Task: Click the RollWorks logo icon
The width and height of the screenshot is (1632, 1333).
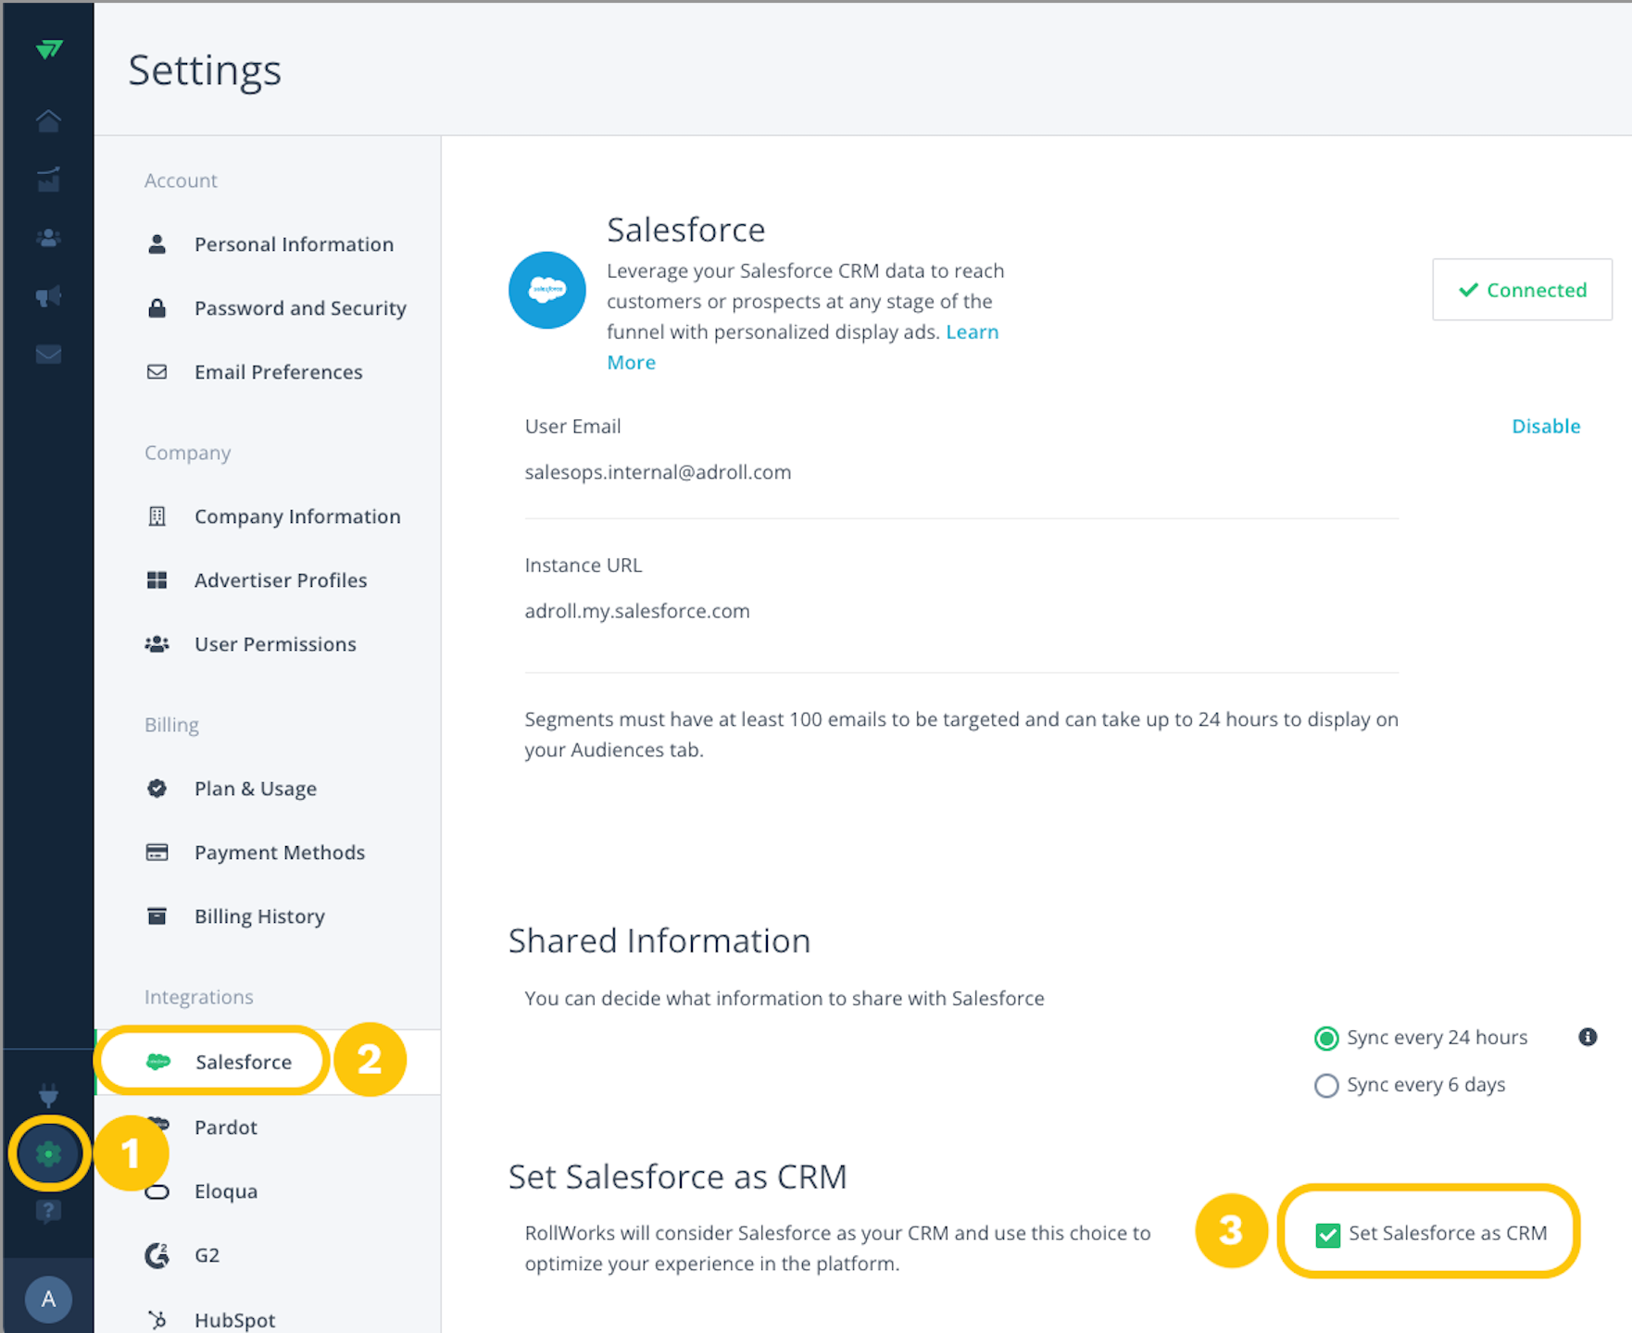Action: (49, 49)
